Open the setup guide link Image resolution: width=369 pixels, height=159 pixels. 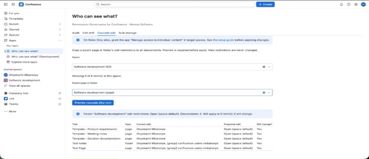(x=226, y=40)
